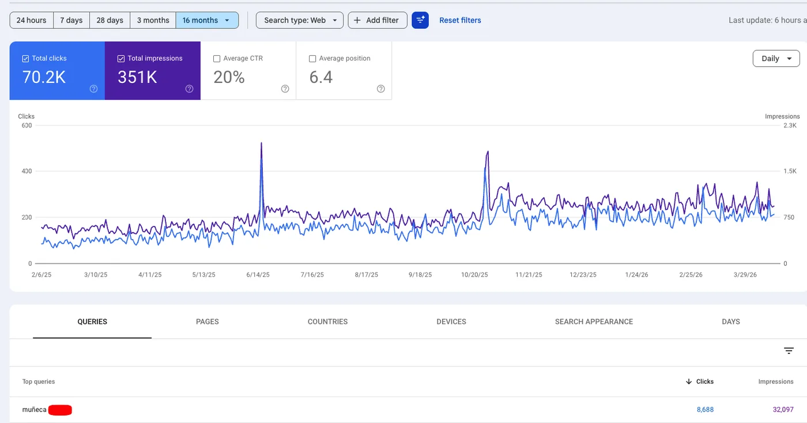This screenshot has height=423, width=807.
Task: Open the Total clicks help tooltip
Action: point(91,89)
